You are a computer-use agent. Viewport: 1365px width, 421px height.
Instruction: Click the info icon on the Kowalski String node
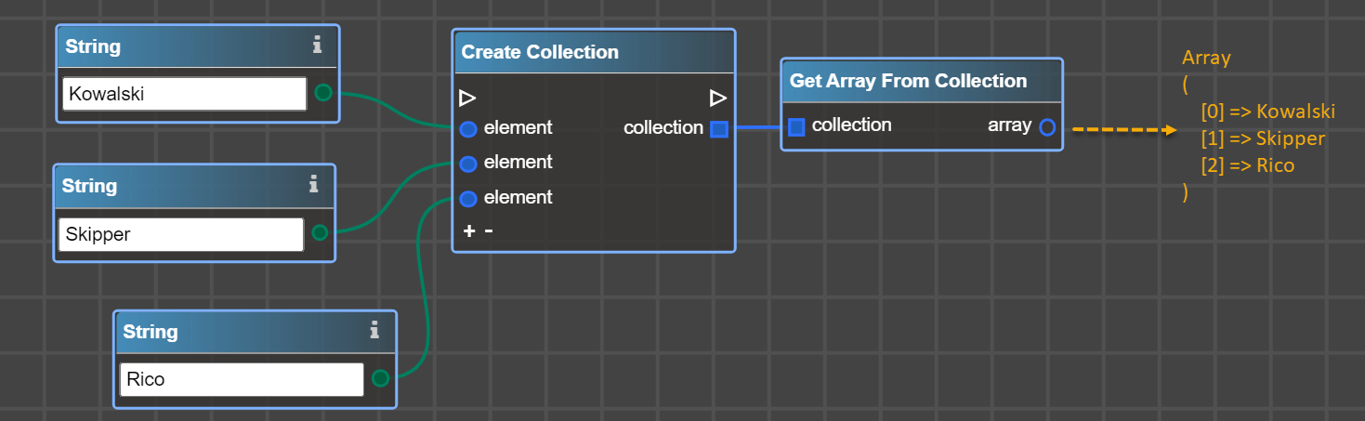point(317,46)
